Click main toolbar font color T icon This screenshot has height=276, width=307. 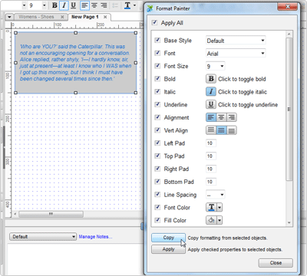[x=127, y=5]
